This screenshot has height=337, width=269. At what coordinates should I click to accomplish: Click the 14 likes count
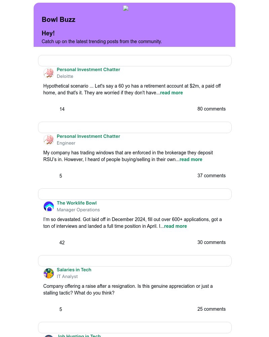[x=62, y=109]
